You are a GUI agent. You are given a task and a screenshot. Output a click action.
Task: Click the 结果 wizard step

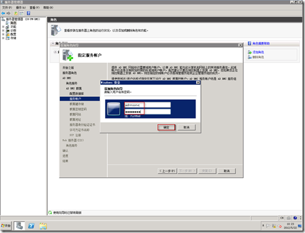65,161
